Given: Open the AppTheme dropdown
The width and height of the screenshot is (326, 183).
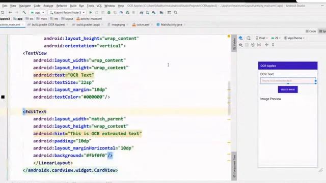Looking at the screenshot, I should 294,38.
